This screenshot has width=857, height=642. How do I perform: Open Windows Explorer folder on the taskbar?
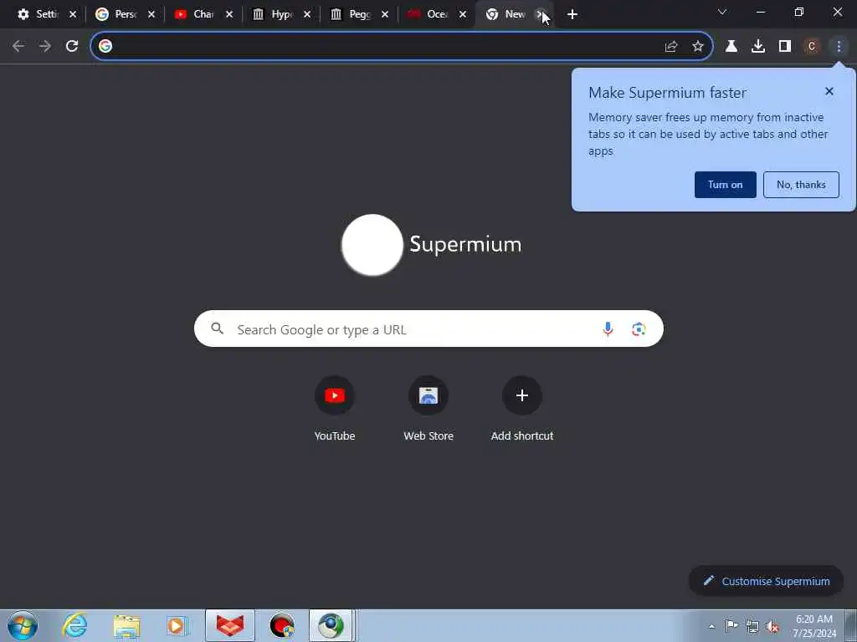coord(127,625)
